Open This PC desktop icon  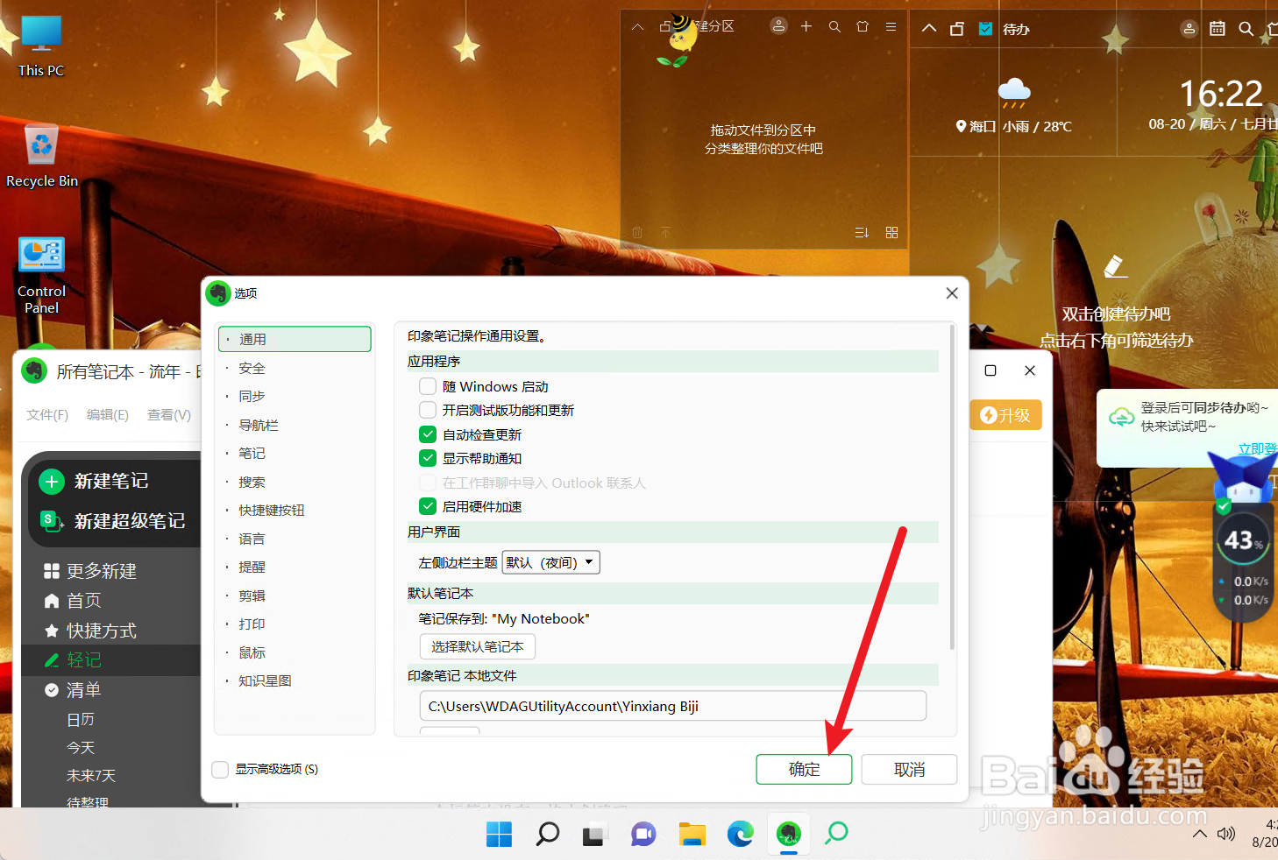[x=41, y=46]
